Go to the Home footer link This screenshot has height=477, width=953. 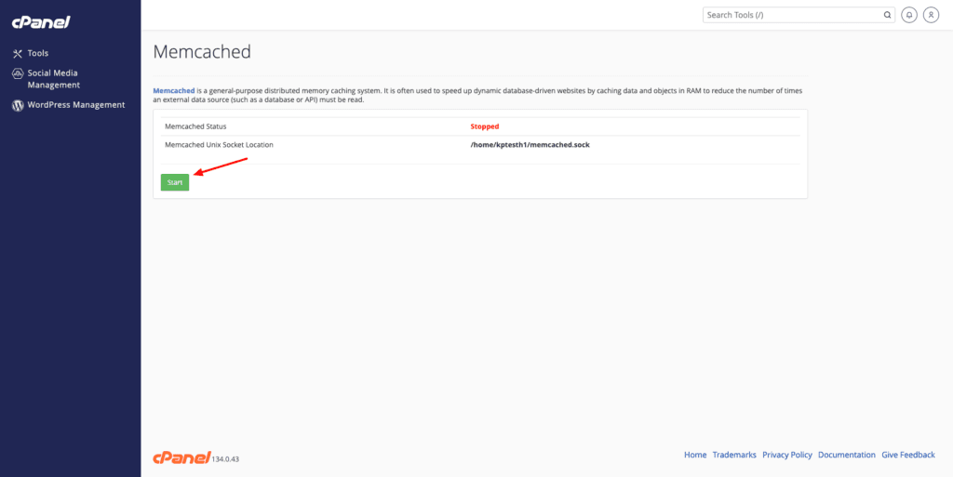[695, 455]
